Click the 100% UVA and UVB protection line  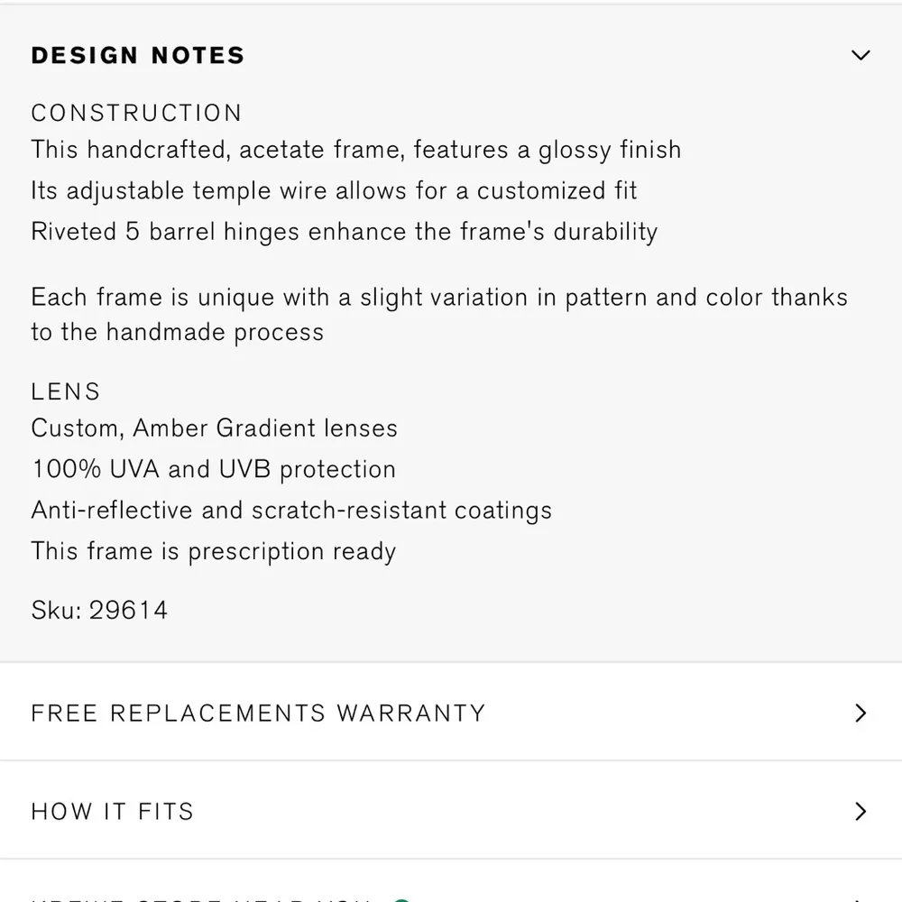[214, 470]
